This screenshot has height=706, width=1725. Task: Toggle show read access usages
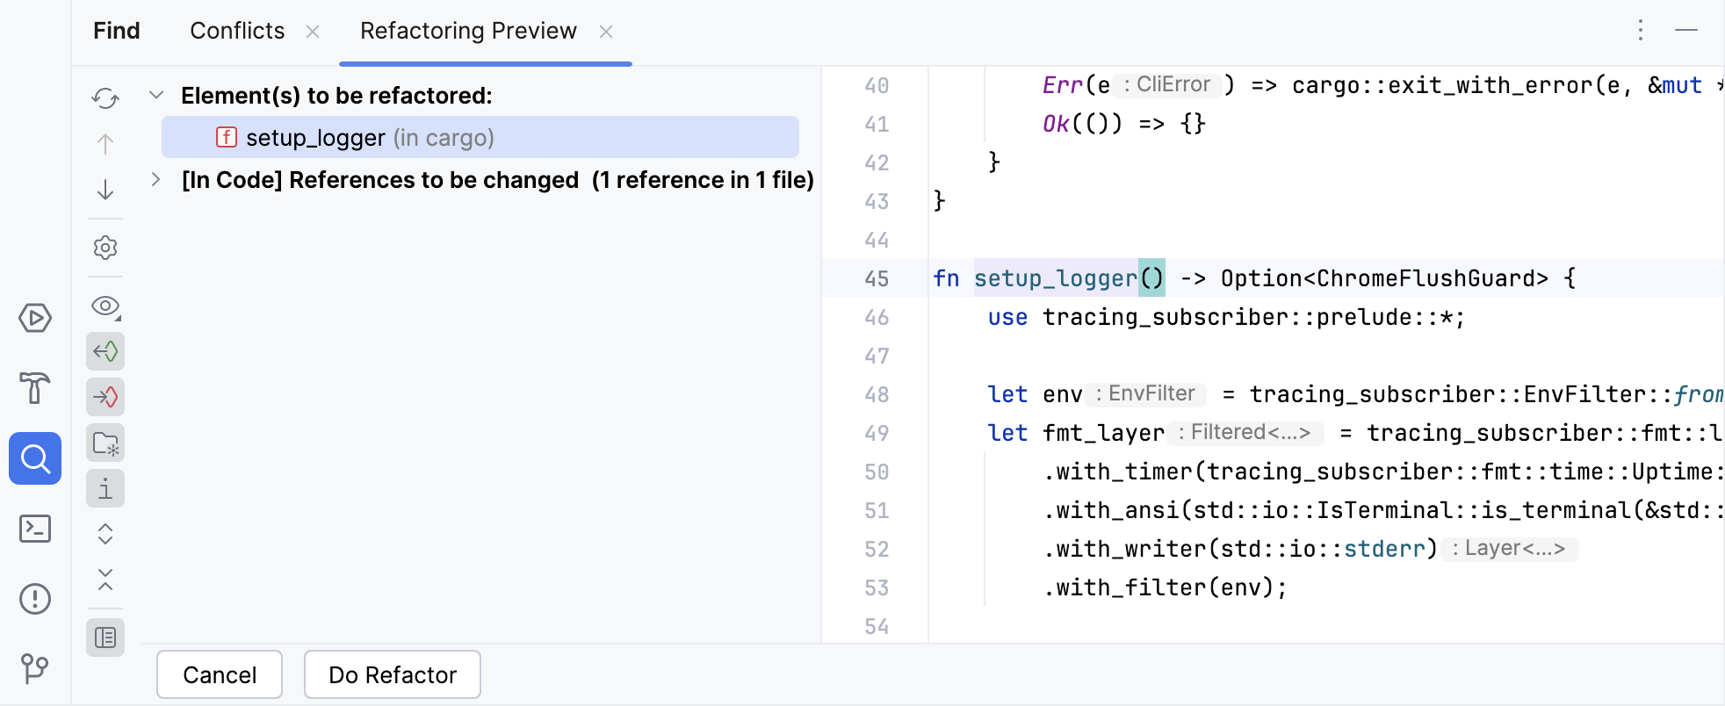point(105,351)
